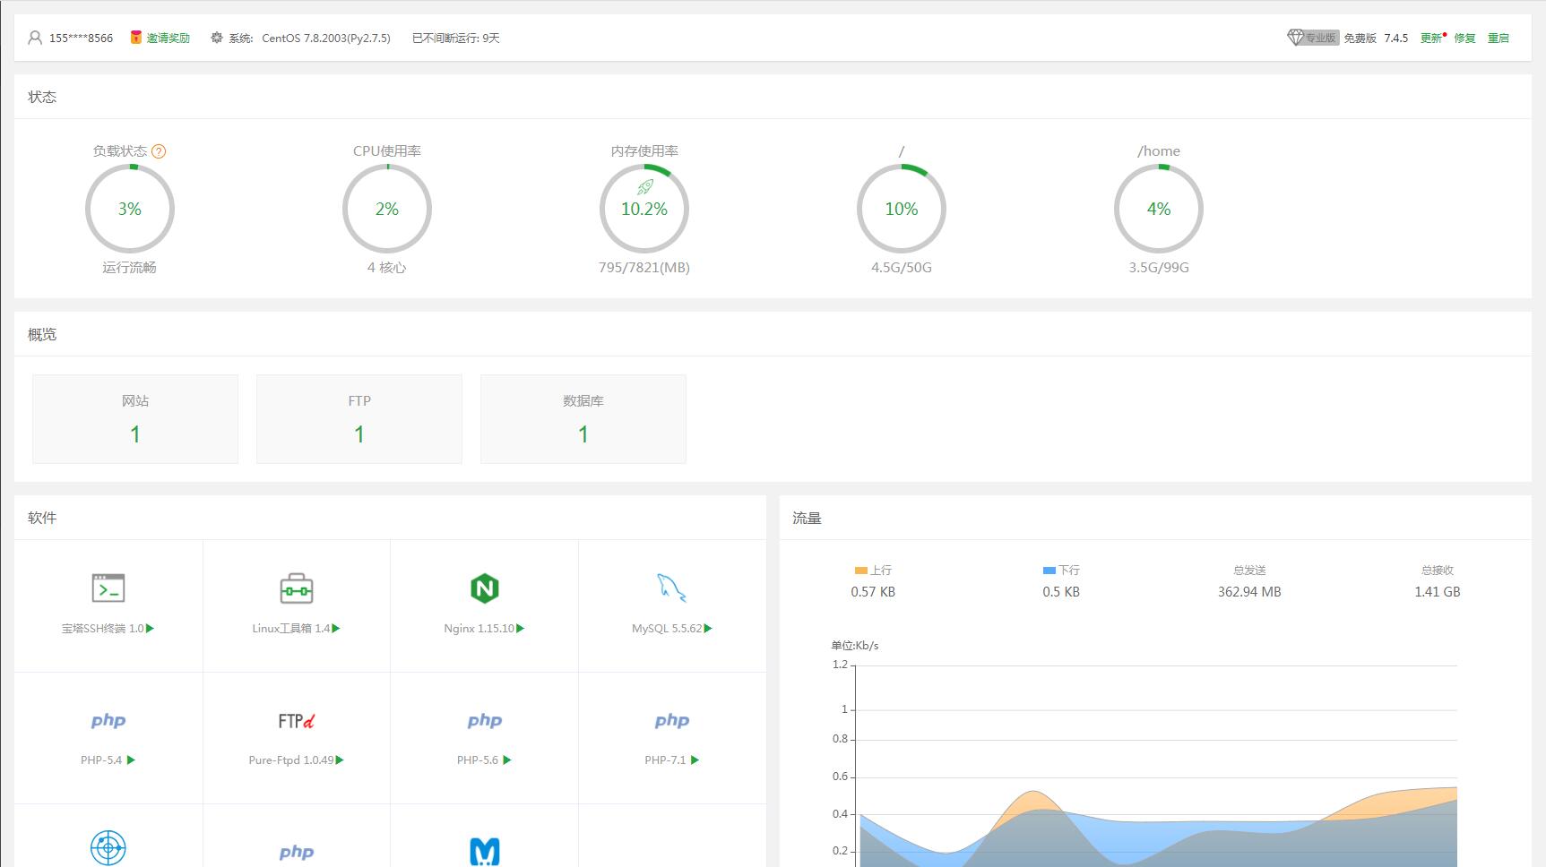
Task: Click the Pure-Ftpd 1.0.49 label
Action: [291, 760]
